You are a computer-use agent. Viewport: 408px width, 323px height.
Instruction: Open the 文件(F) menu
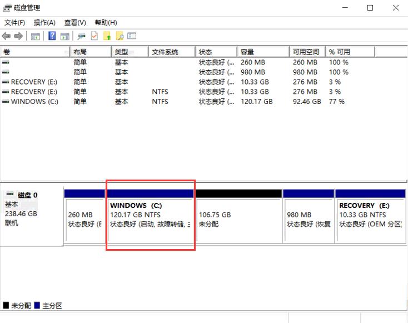pos(14,23)
